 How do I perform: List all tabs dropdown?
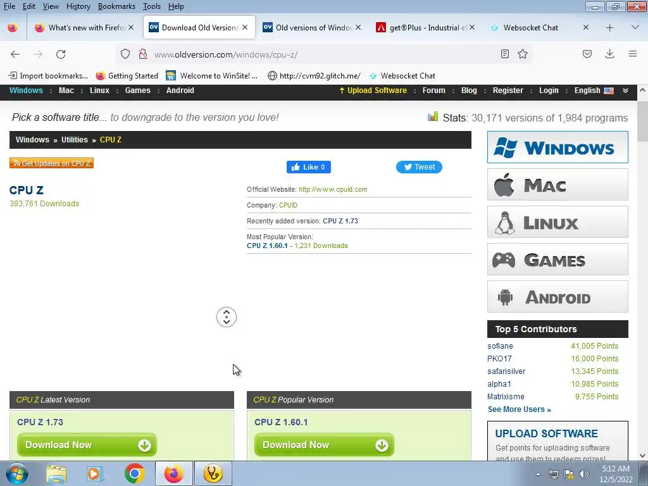pos(635,28)
